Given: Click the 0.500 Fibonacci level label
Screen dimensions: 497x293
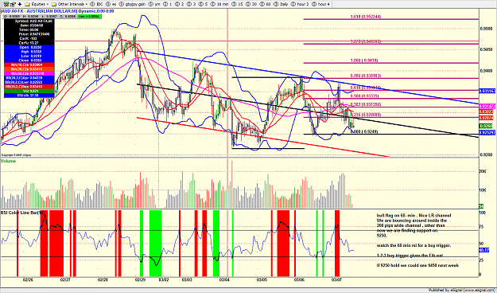Looking at the screenshot, I should pyautogui.click(x=364, y=96).
